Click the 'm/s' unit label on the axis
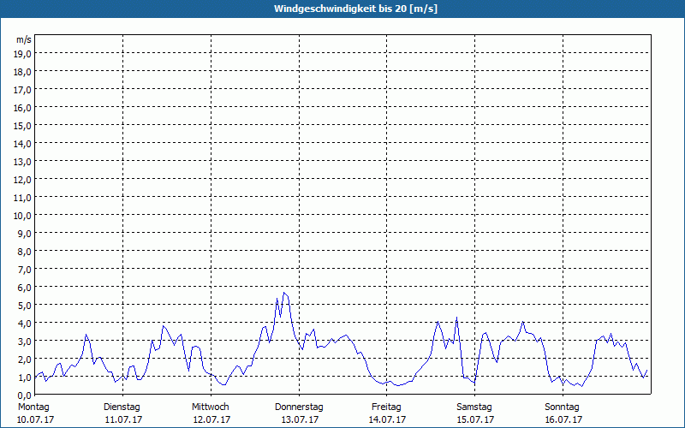Viewport: 685px width, 428px height. click(x=24, y=39)
